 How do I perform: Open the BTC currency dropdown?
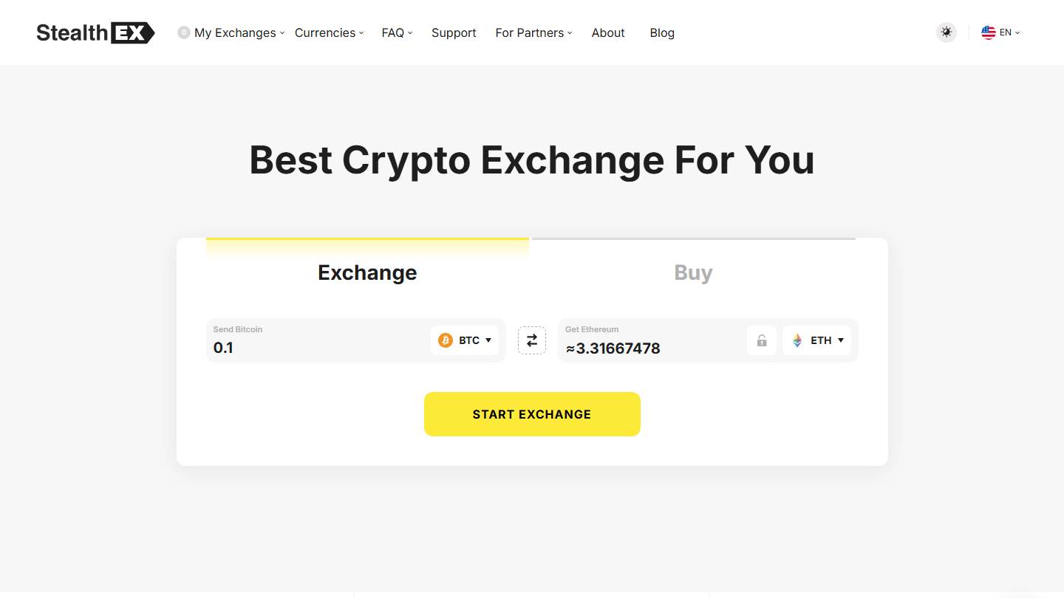(465, 340)
